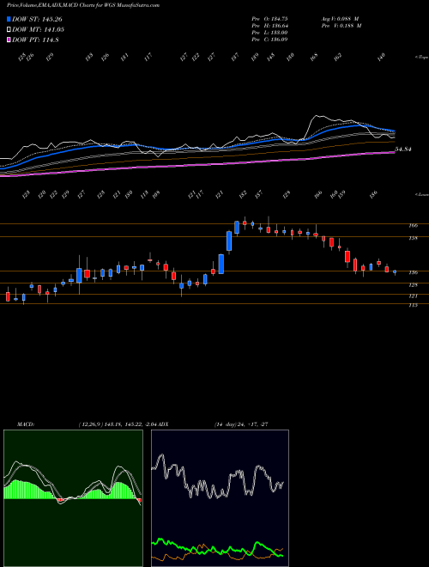Click the 128 price level label
The width and height of the screenshot is (429, 567).
pyautogui.click(x=413, y=285)
